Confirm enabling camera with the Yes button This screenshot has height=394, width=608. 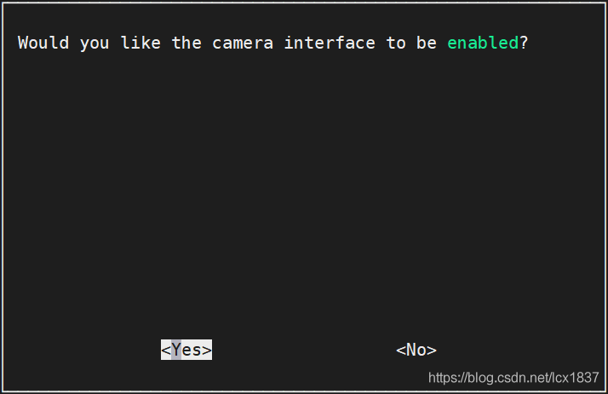tap(186, 350)
